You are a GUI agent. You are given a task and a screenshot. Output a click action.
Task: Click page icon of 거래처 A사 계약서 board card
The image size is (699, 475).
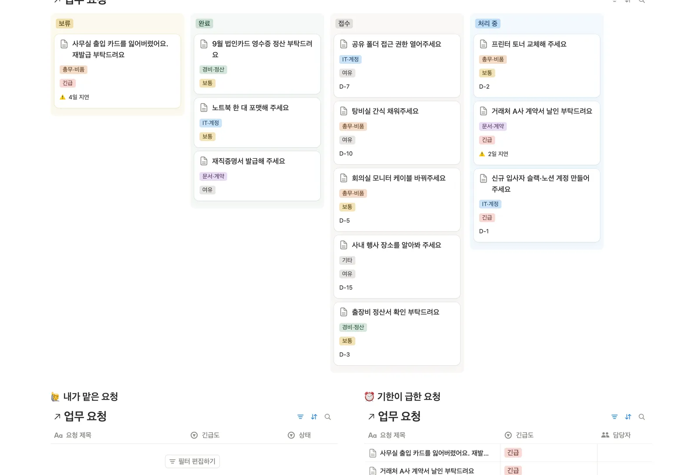(x=484, y=111)
